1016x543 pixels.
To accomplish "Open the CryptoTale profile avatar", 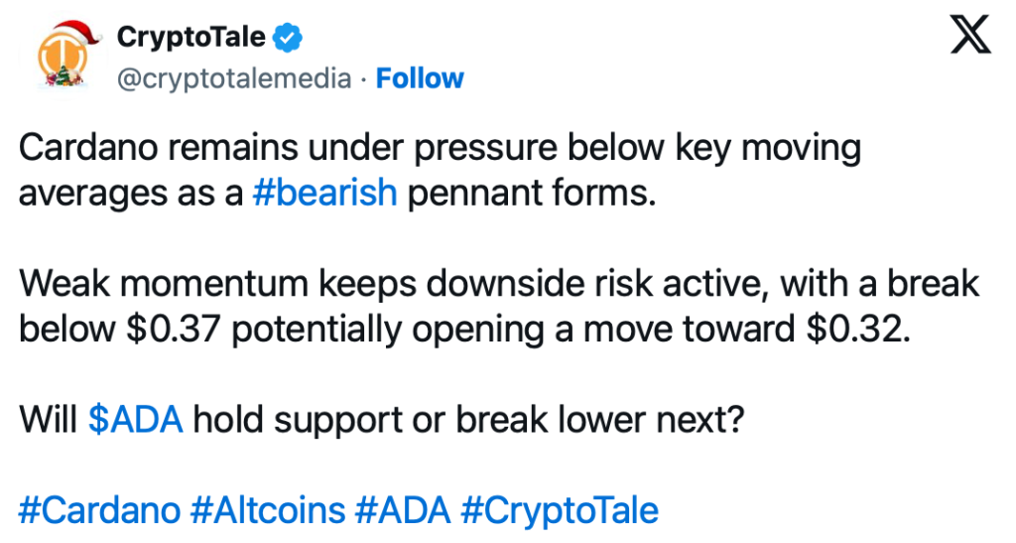I will pyautogui.click(x=66, y=60).
